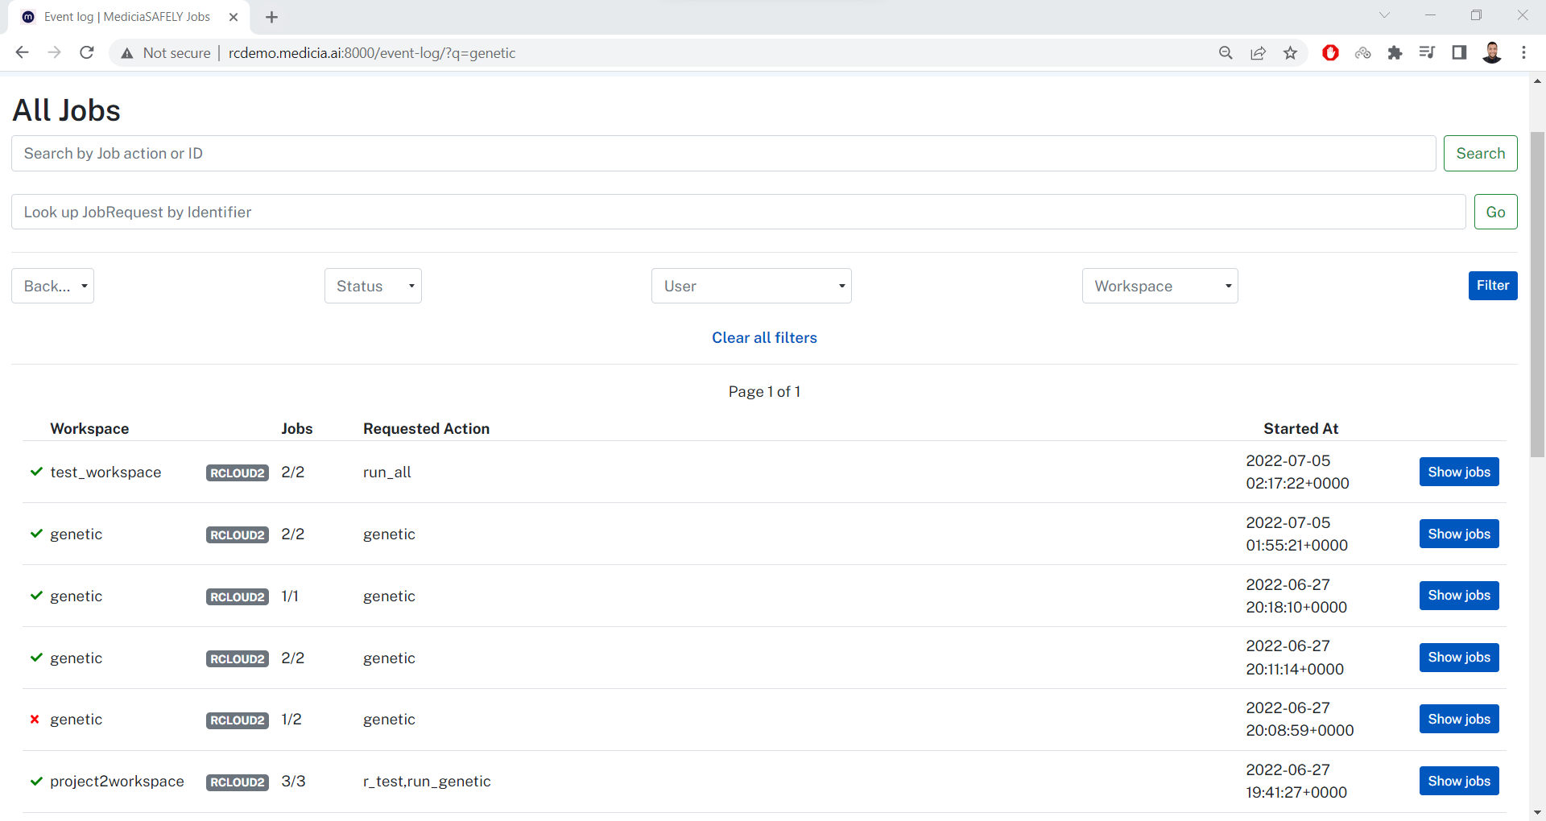Click the Started At column header
The height and width of the screenshot is (821, 1546).
tap(1300, 429)
